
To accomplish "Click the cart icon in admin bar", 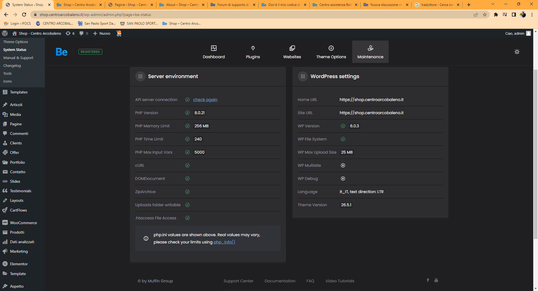I will 119,33.
